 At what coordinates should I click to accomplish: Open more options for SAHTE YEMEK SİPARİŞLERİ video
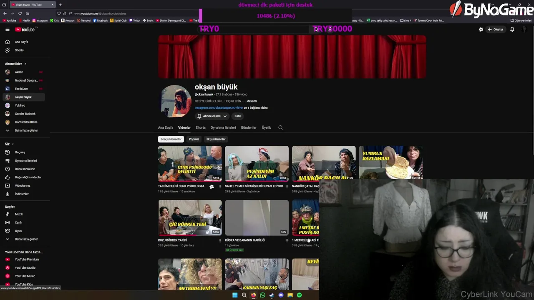(x=287, y=187)
